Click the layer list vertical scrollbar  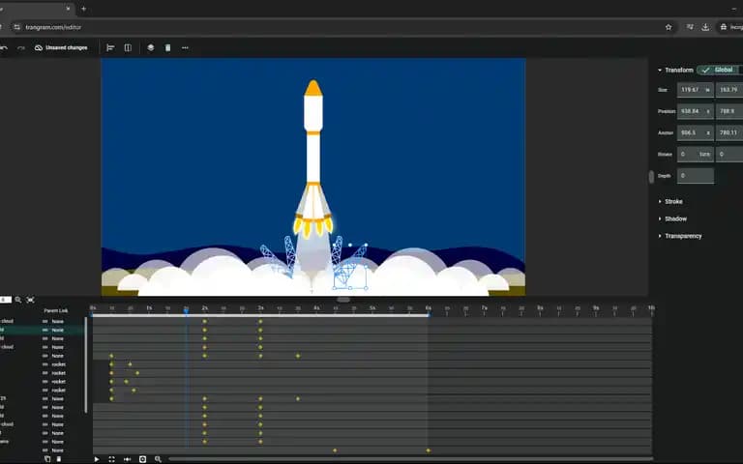86,364
